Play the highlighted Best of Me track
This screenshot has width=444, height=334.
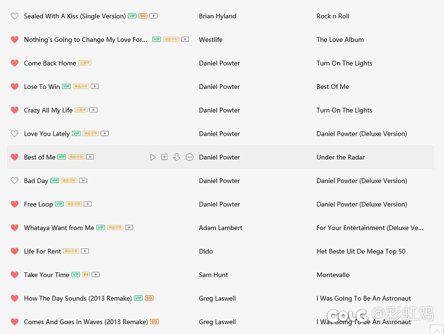click(x=153, y=157)
